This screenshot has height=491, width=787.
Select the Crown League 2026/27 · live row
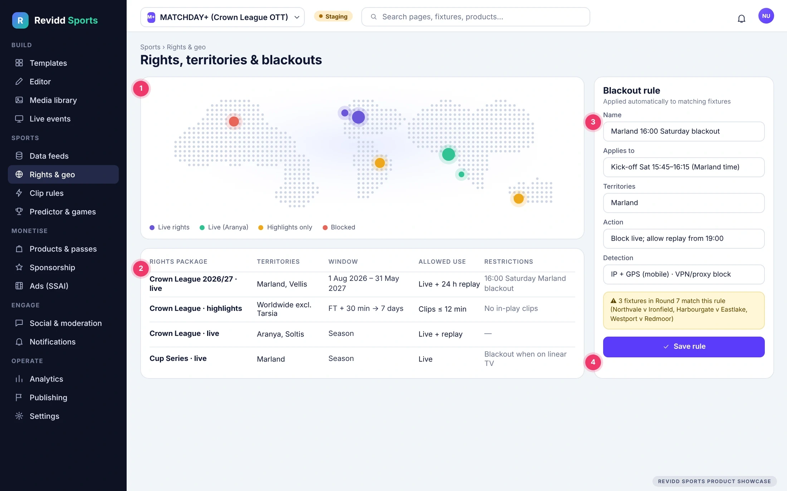tap(362, 284)
